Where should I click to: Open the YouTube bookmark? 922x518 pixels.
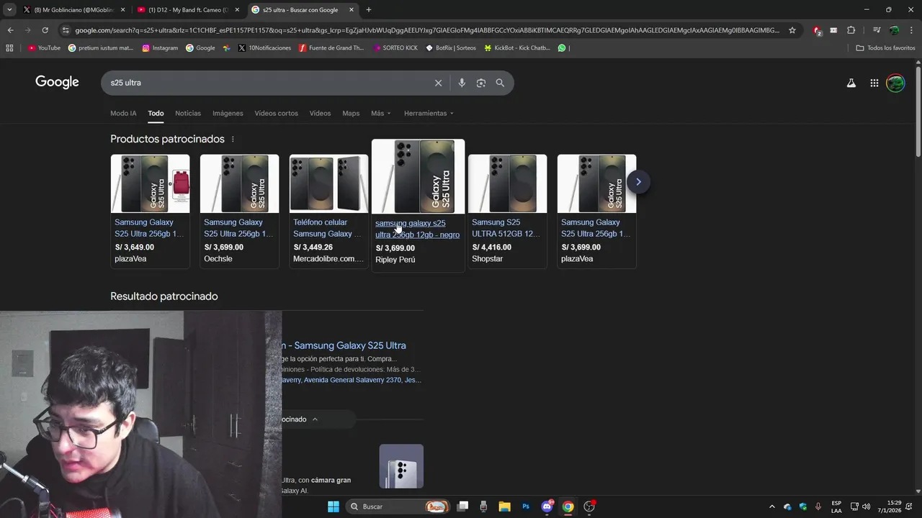[44, 48]
